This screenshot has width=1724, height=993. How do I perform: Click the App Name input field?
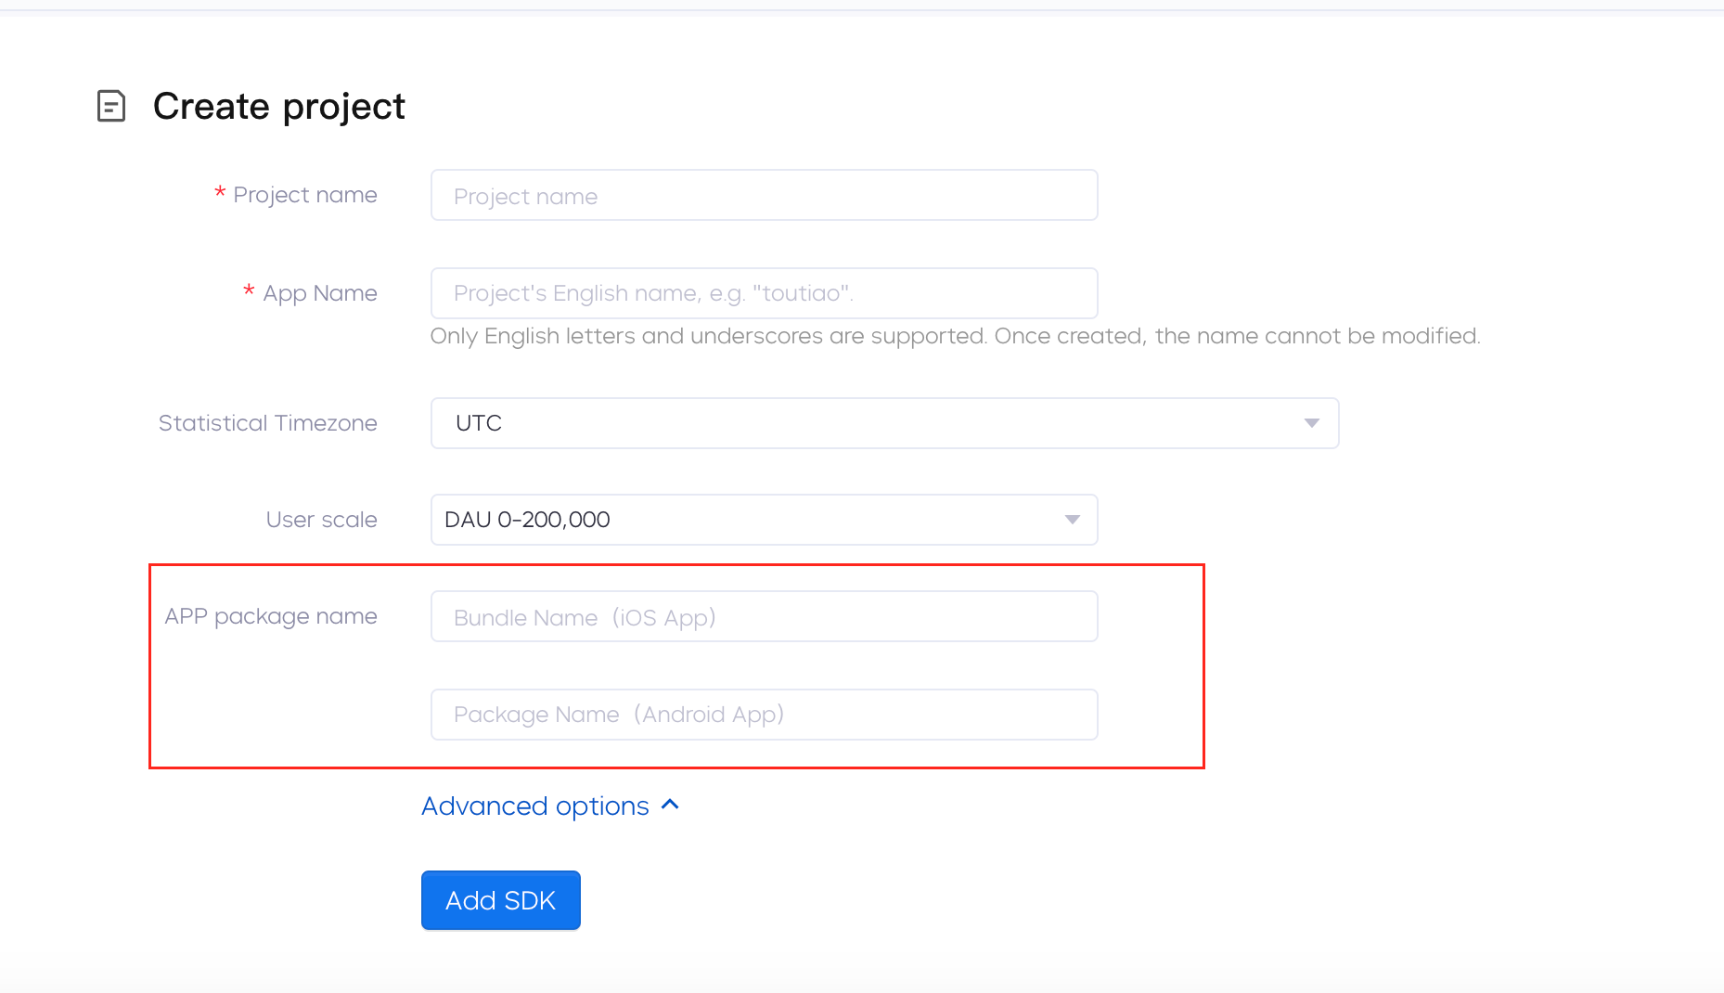[764, 293]
